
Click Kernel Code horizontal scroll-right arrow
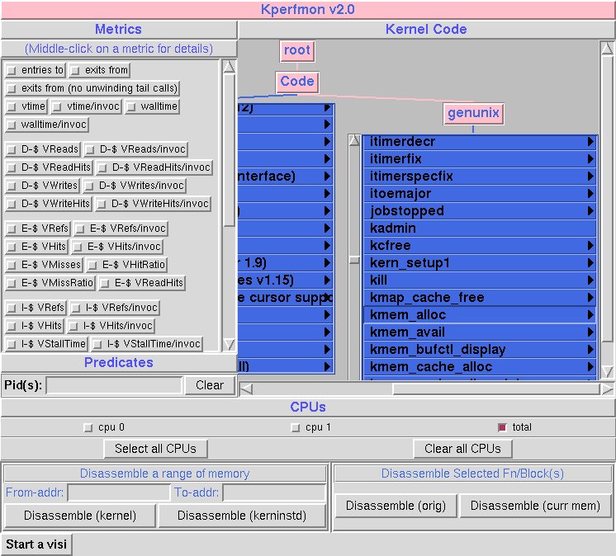tap(608, 389)
